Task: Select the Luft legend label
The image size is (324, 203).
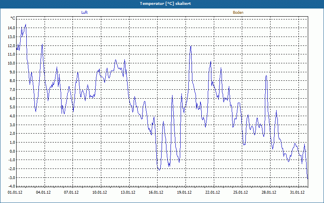Action: (84, 13)
